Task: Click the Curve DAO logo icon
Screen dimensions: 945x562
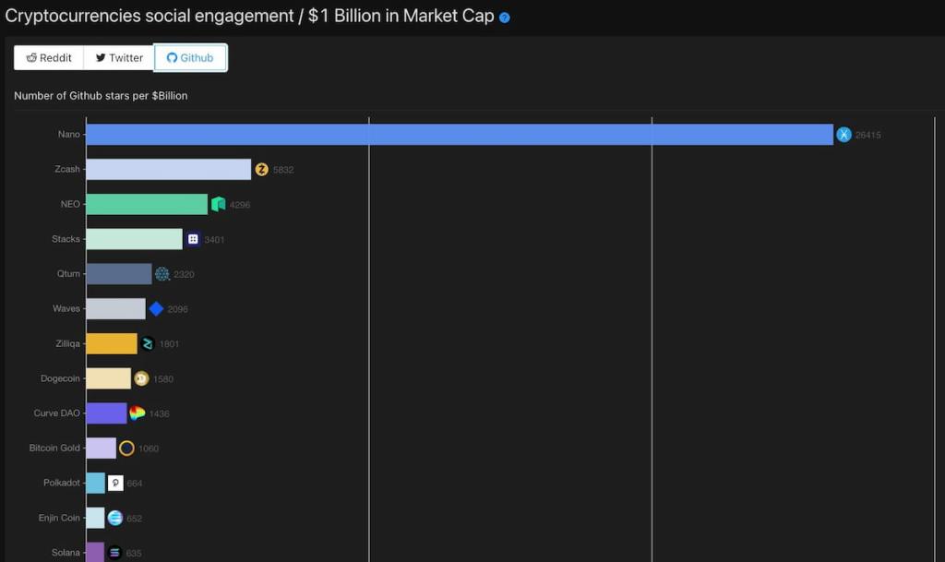Action: (x=138, y=413)
